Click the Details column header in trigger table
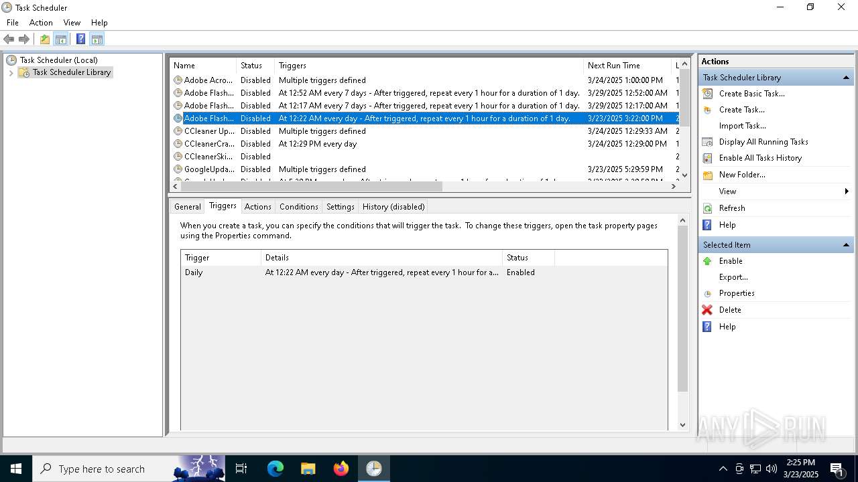Screen dimensions: 858x482 point(381,258)
